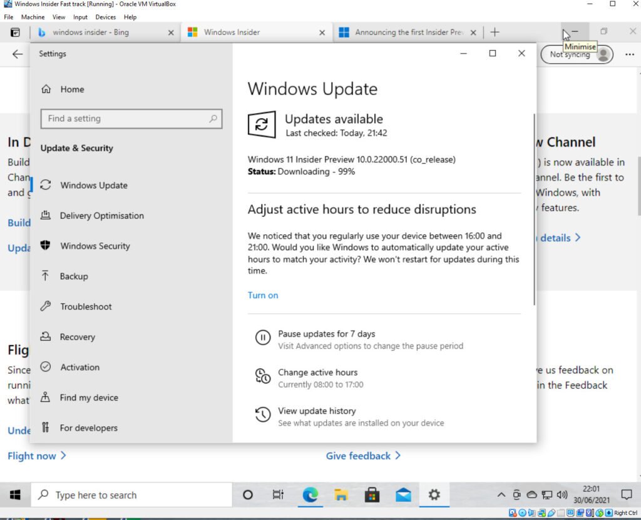Image resolution: width=641 pixels, height=520 pixels.
Task: Click Turn on active hours link
Action: point(263,295)
